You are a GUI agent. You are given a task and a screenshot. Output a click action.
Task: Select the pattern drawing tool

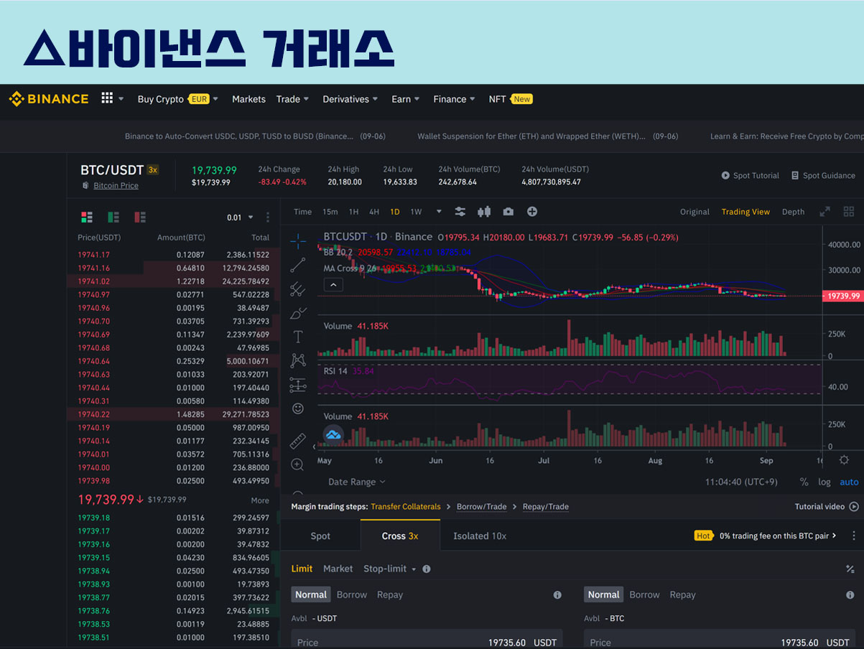298,360
